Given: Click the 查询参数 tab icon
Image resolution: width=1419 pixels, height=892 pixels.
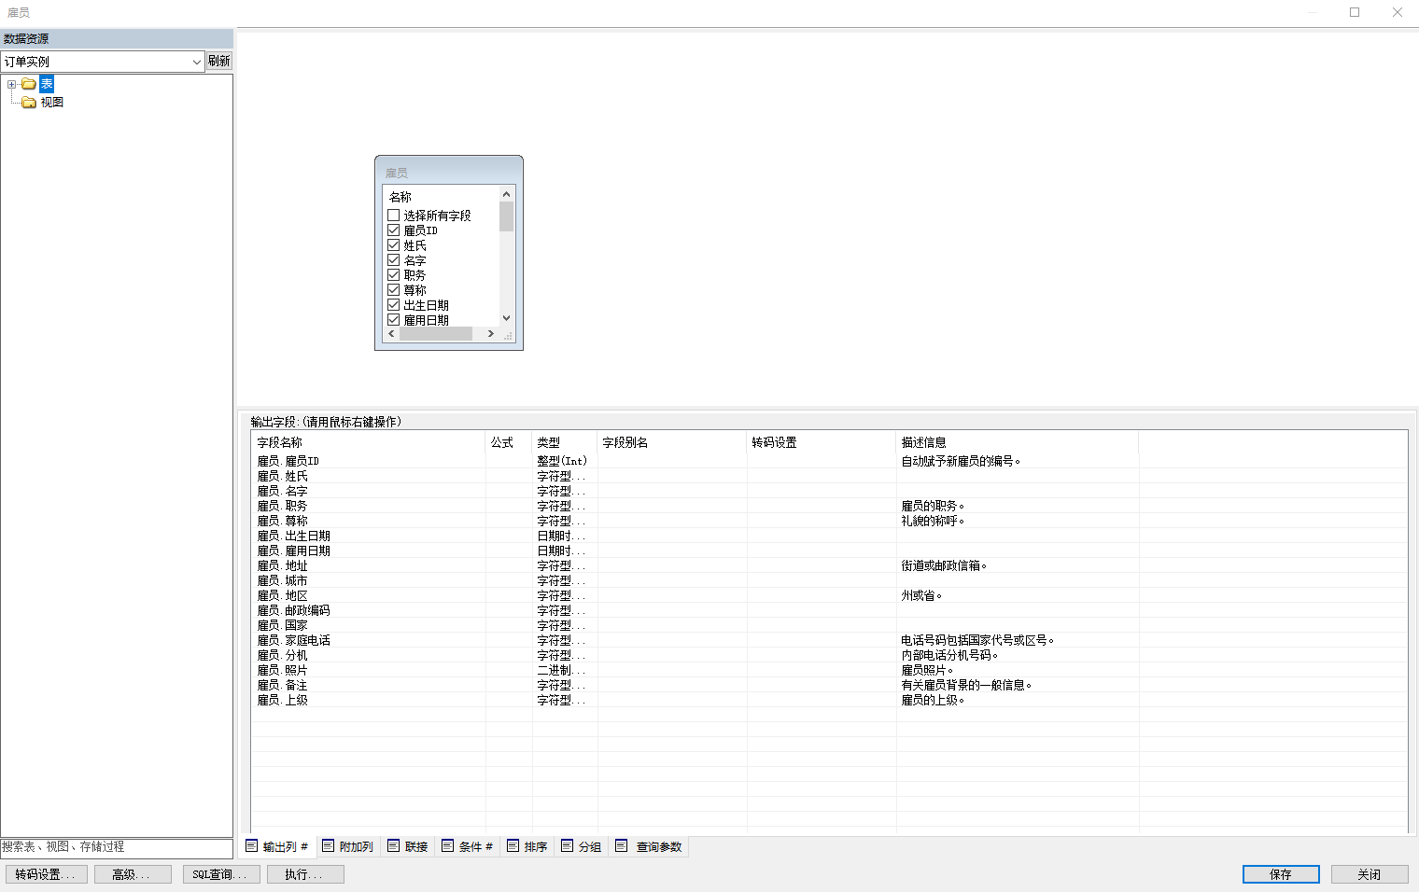Looking at the screenshot, I should 621,846.
